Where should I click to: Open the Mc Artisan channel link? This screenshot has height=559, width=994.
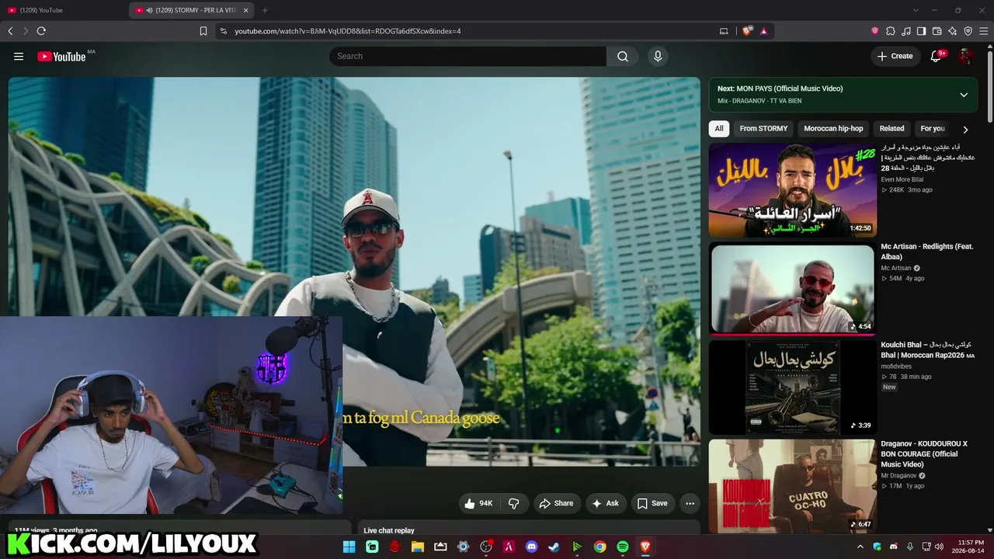coord(897,268)
